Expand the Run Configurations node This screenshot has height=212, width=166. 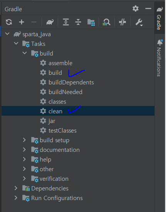pos(16,198)
